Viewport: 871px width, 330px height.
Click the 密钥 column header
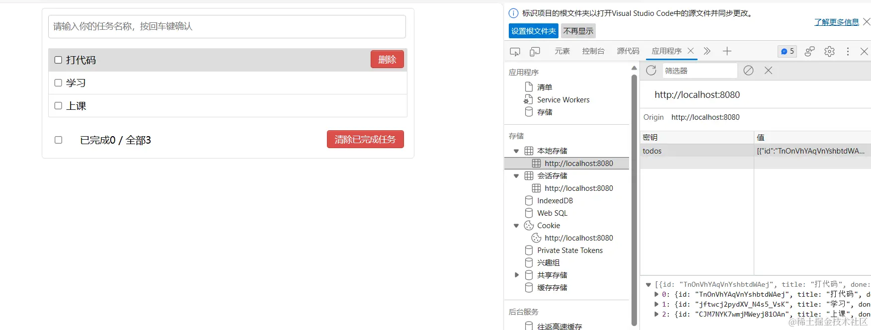pyautogui.click(x=697, y=138)
